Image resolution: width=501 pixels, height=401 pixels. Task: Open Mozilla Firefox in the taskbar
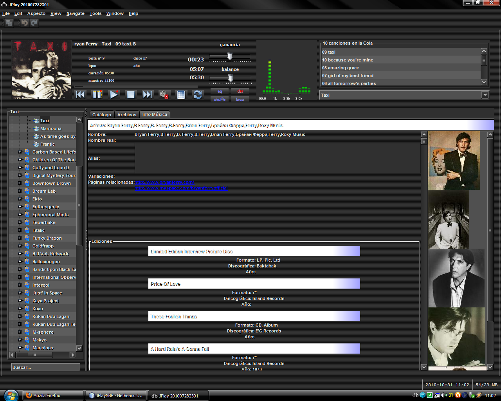point(53,396)
